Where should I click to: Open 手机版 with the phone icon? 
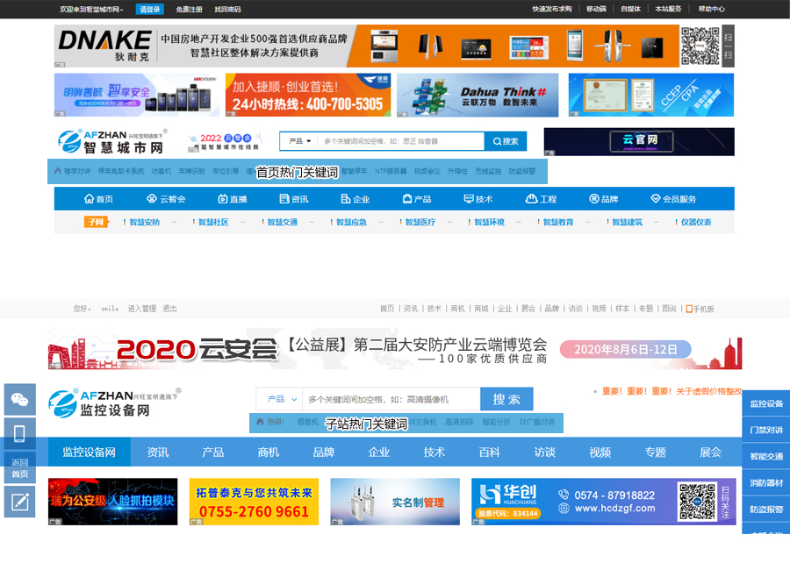pos(700,309)
